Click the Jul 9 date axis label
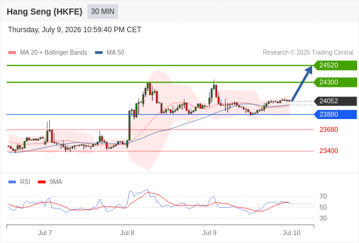This screenshot has width=359, height=243. click(209, 233)
